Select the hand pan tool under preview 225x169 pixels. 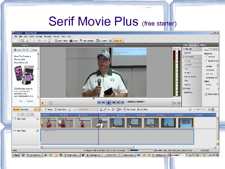[46, 103]
